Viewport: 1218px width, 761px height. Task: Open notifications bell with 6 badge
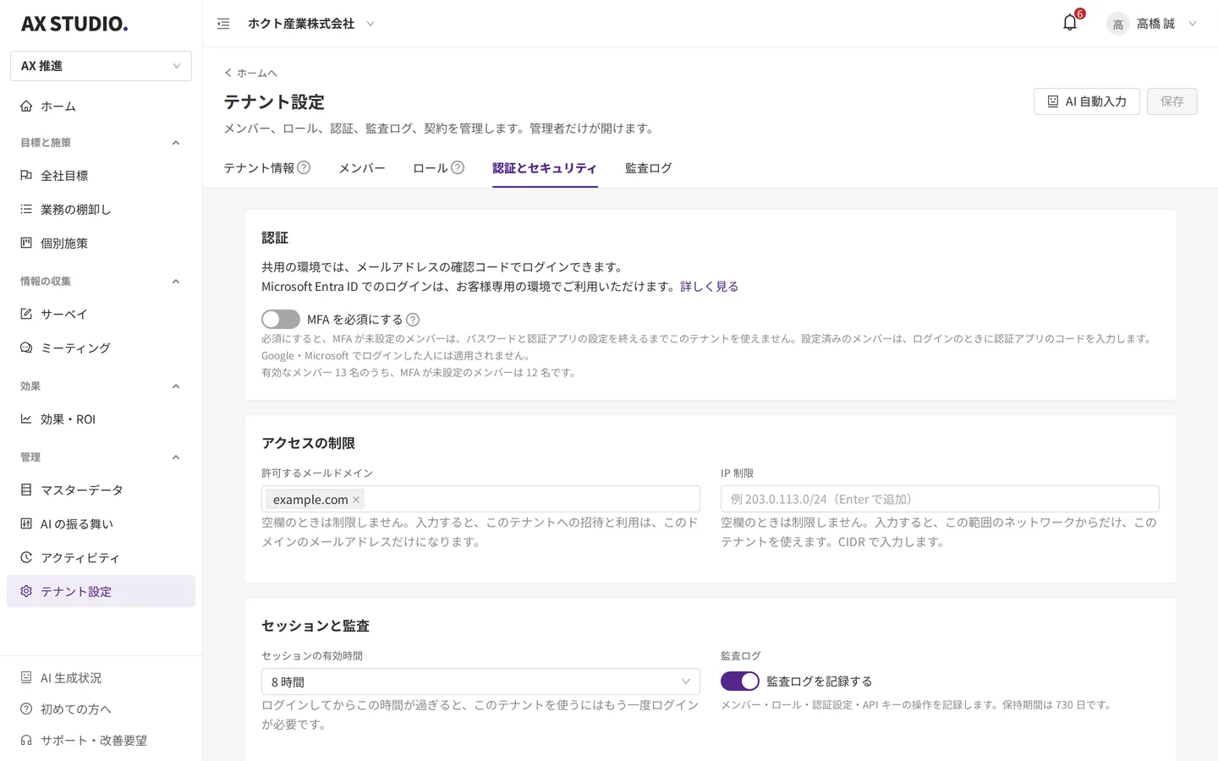(x=1070, y=23)
